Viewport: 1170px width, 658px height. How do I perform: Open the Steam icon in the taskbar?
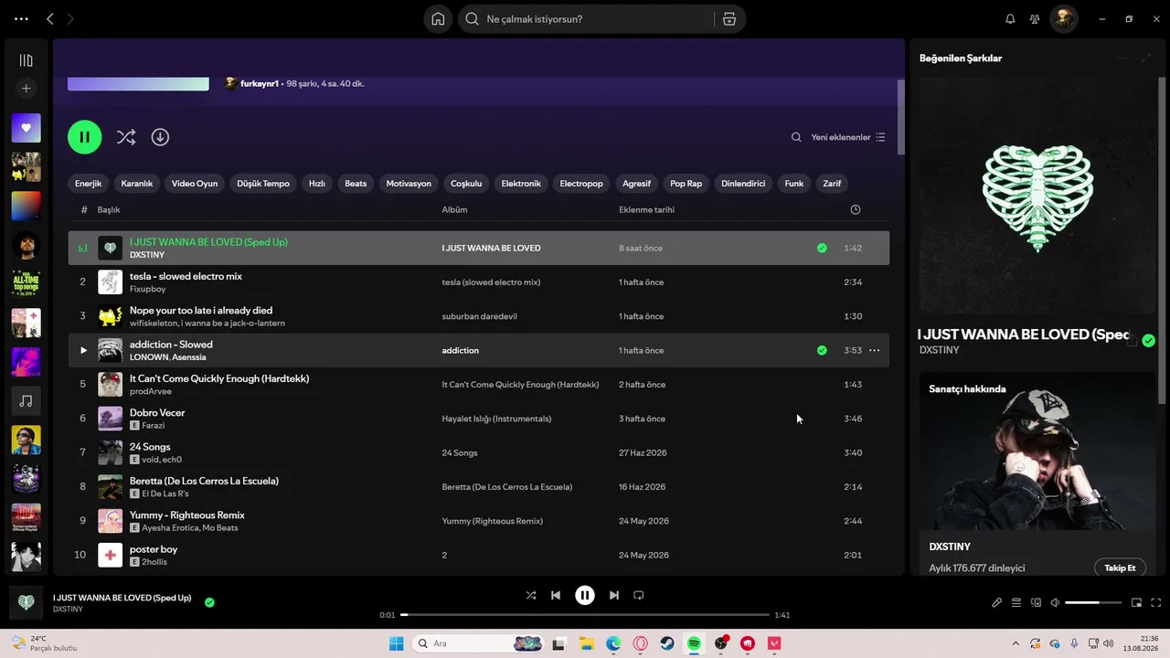[x=667, y=643]
